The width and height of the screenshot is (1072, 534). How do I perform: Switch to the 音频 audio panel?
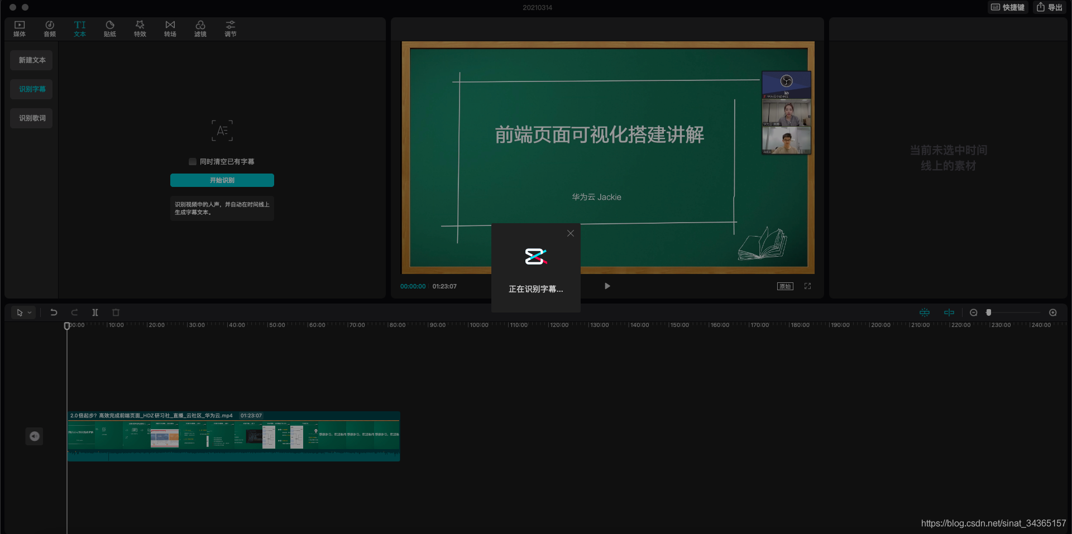pyautogui.click(x=49, y=28)
